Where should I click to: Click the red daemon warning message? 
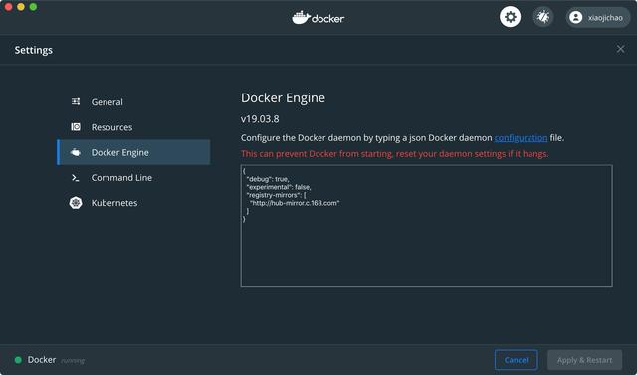(x=394, y=154)
